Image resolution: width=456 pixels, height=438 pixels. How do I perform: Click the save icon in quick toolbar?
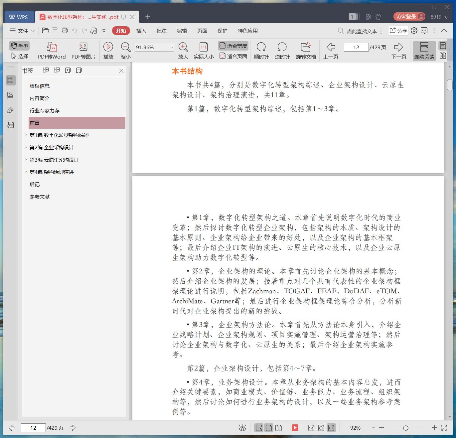point(55,31)
